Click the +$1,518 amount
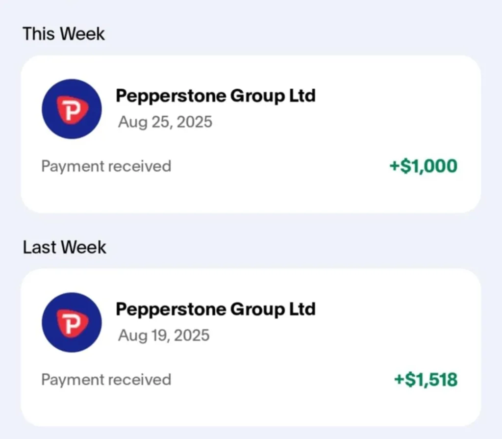This screenshot has height=439, width=502. [x=426, y=380]
